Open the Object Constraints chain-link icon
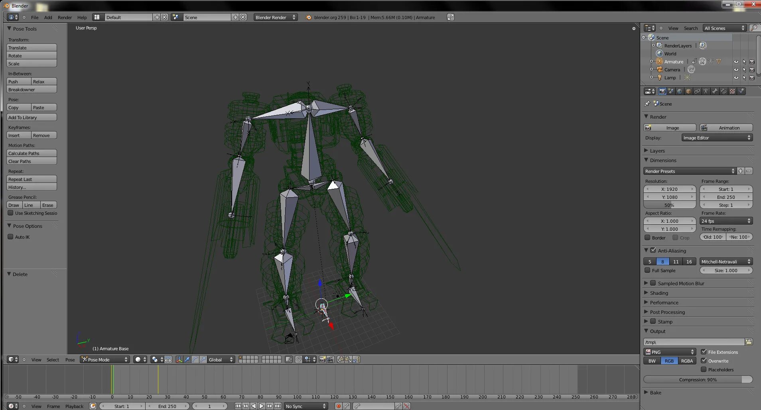Image resolution: width=761 pixels, height=410 pixels. 697,91
